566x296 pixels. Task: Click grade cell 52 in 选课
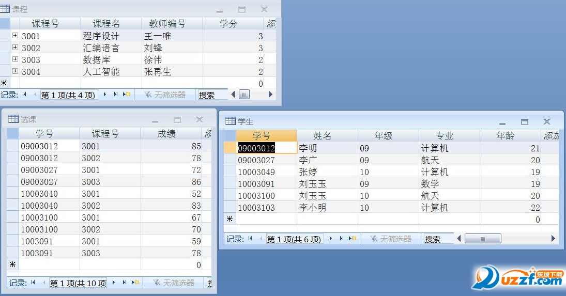171,194
